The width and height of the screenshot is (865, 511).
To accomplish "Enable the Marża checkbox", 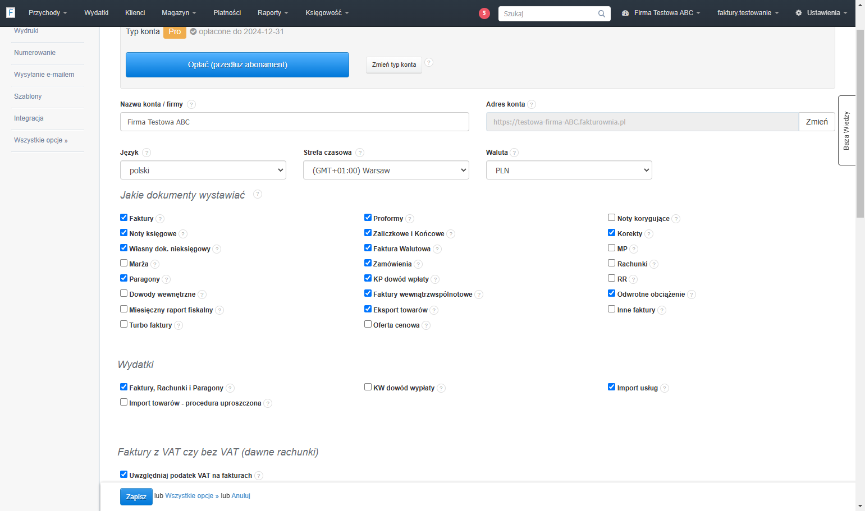I will pyautogui.click(x=123, y=263).
